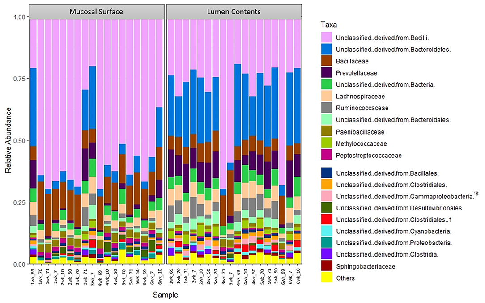Click the 1.00 y-axis tick label
The width and height of the screenshot is (485, 303).
19,17
